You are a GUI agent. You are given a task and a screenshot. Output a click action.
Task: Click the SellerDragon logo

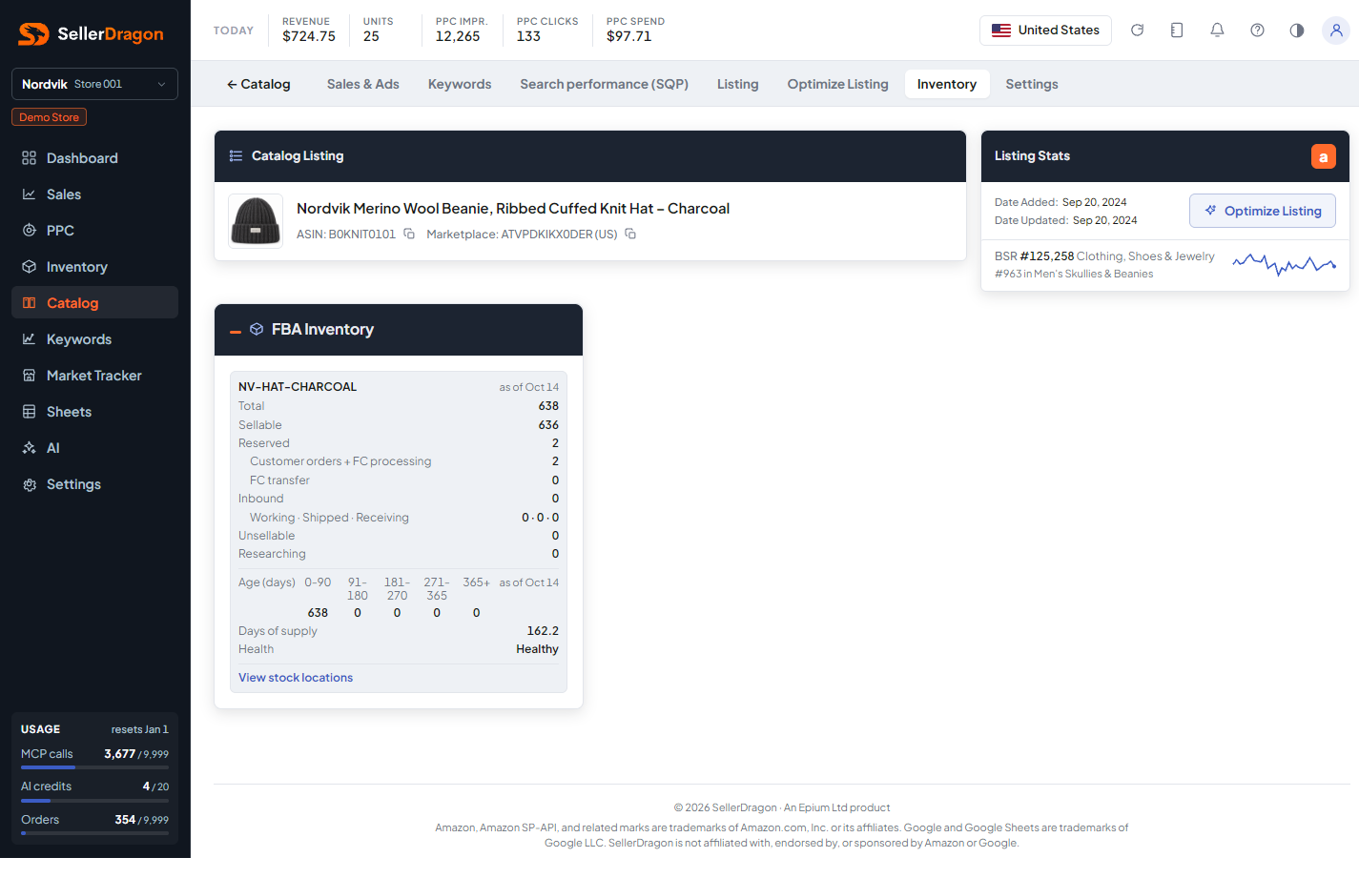click(92, 34)
